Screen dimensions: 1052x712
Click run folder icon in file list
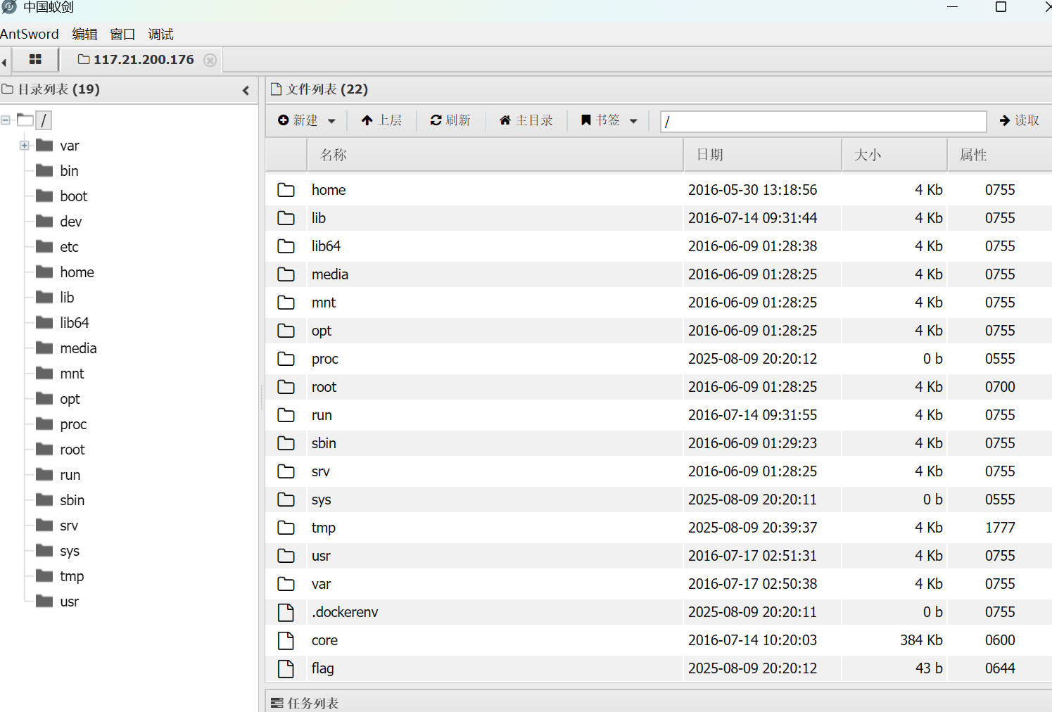click(286, 415)
